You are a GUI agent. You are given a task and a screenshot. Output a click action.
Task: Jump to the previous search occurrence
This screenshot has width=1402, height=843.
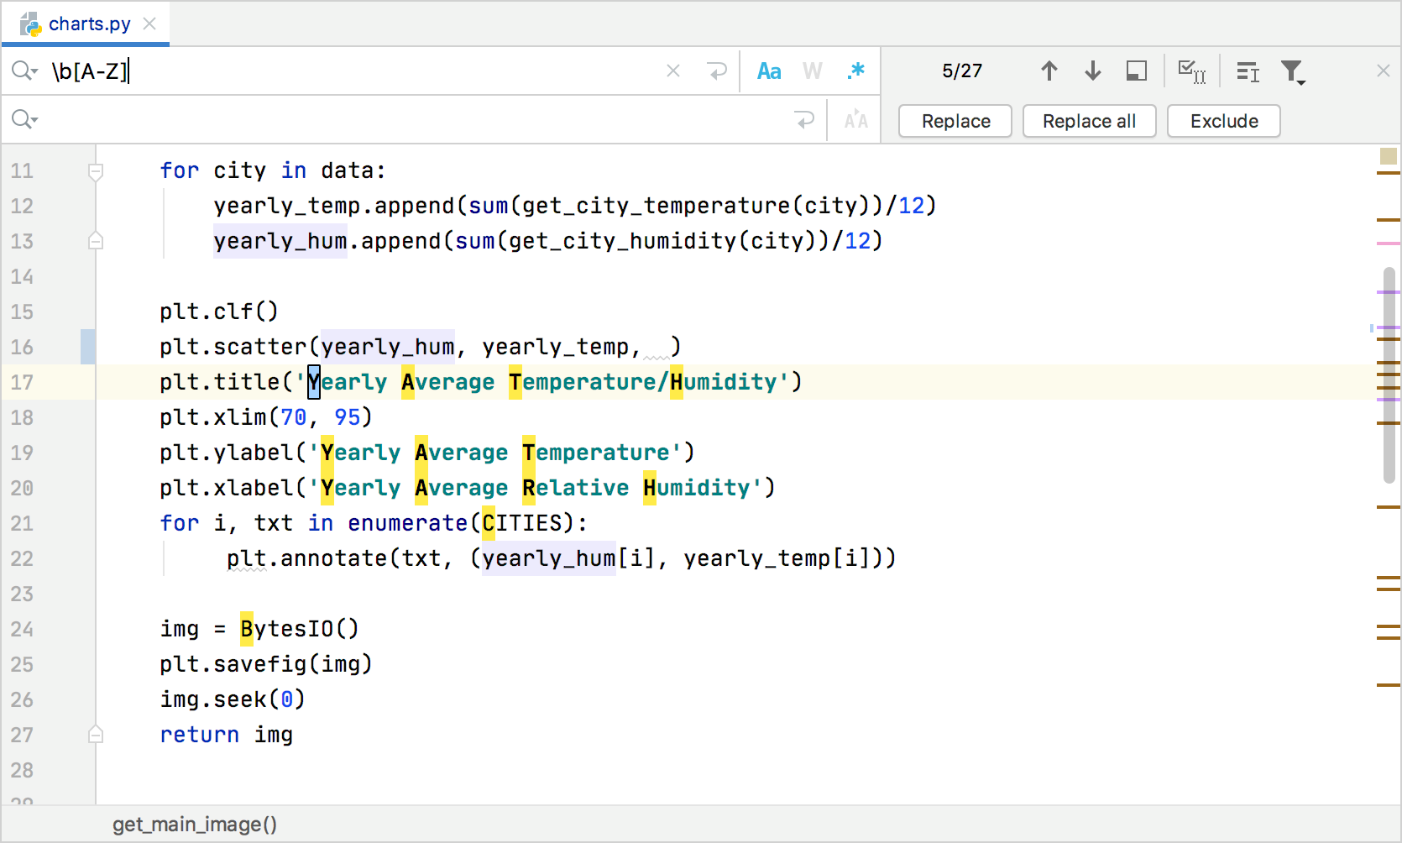(x=1049, y=71)
